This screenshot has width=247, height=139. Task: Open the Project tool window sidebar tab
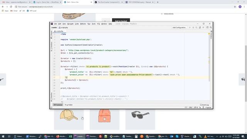(51, 34)
